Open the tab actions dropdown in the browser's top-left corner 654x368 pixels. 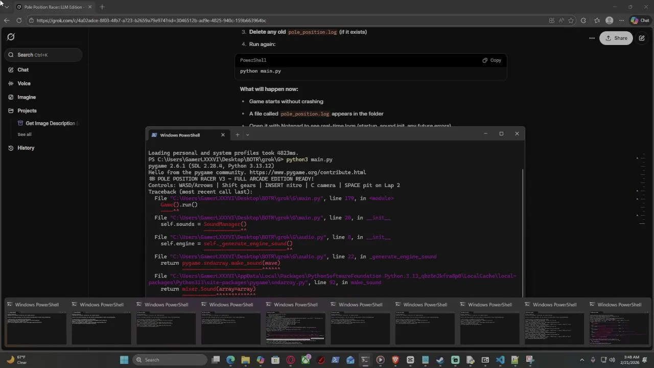[6, 7]
